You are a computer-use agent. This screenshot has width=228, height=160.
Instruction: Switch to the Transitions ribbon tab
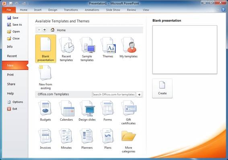point(71,10)
